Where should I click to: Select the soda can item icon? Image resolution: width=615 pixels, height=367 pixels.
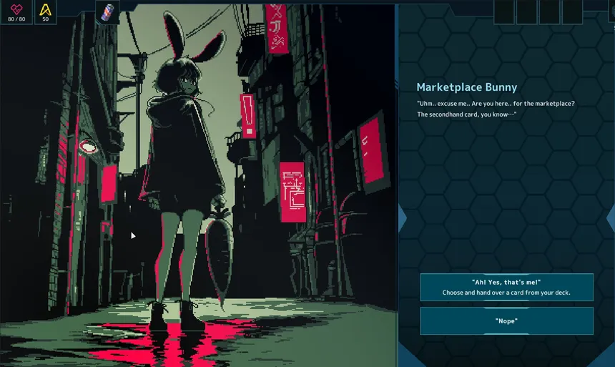click(x=107, y=12)
